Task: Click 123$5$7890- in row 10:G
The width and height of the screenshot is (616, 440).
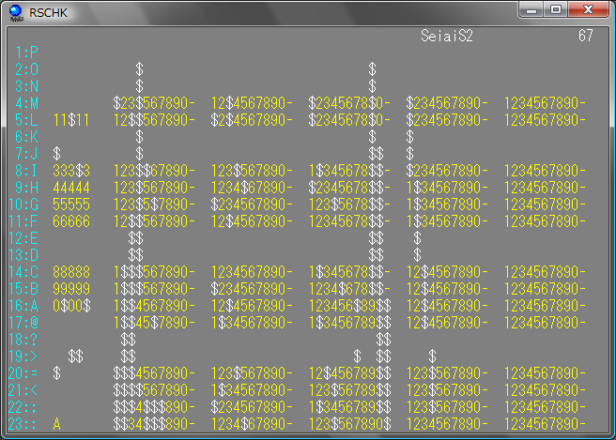Action: (154, 205)
